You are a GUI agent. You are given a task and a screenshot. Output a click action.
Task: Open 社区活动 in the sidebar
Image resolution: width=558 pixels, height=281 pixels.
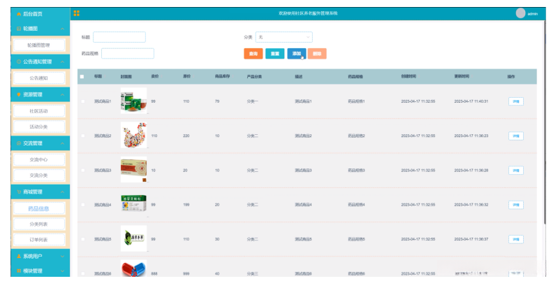click(39, 111)
